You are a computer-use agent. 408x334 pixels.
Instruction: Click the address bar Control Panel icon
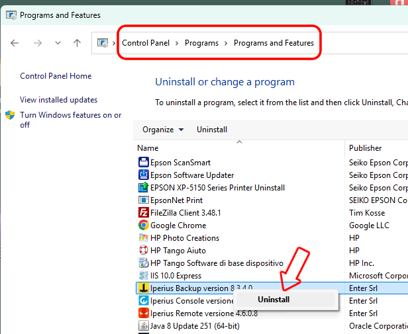pyautogui.click(x=103, y=42)
